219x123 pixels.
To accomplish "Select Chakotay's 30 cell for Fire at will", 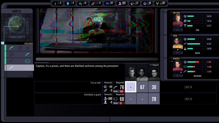I will (154, 87).
